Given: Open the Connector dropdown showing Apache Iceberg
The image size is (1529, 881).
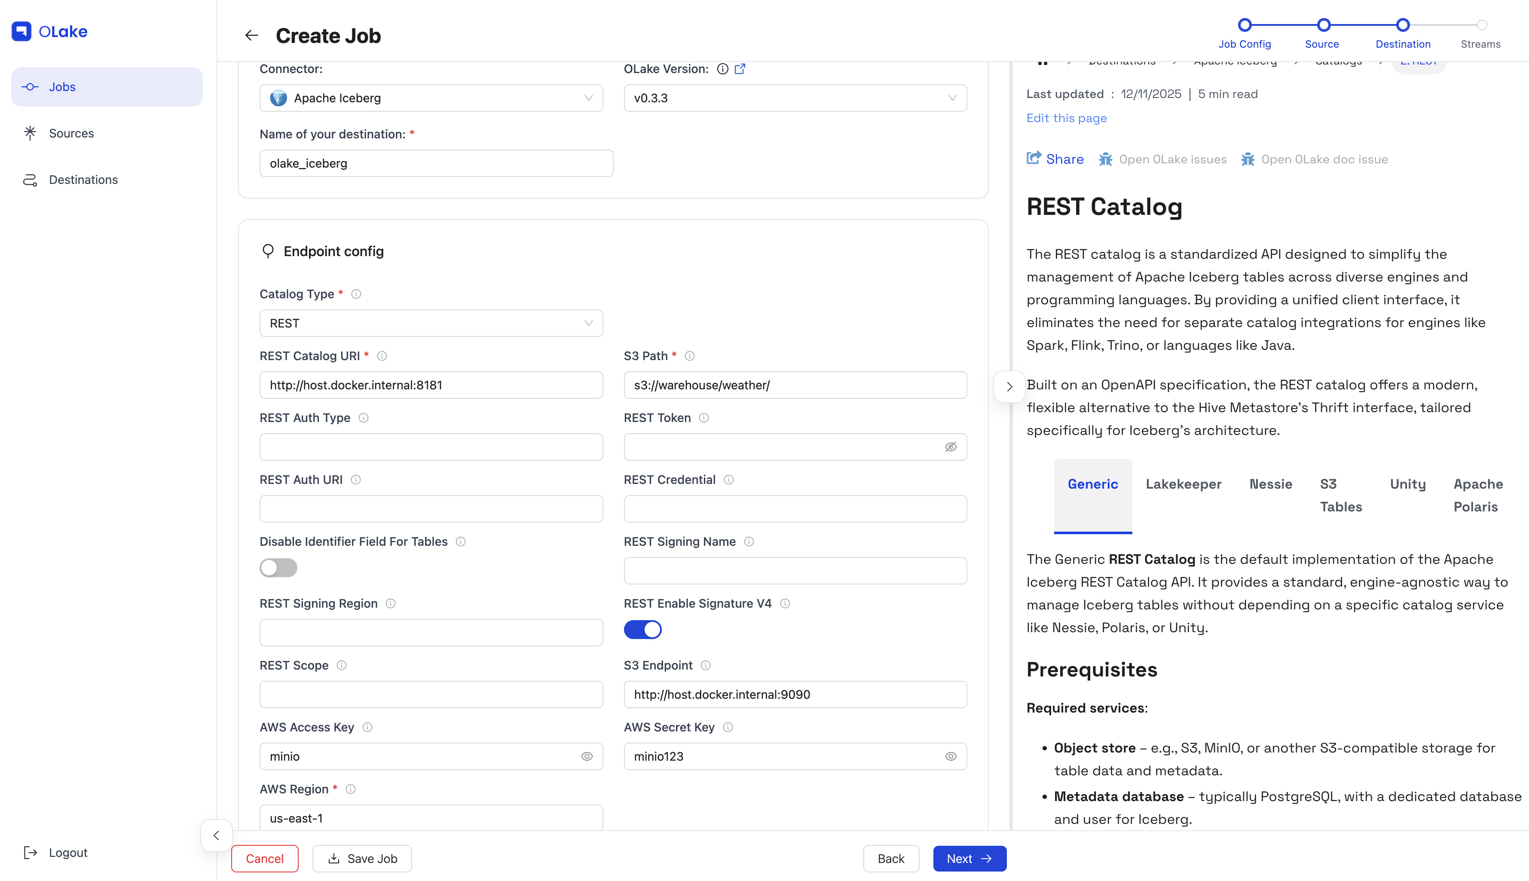Looking at the screenshot, I should point(431,98).
